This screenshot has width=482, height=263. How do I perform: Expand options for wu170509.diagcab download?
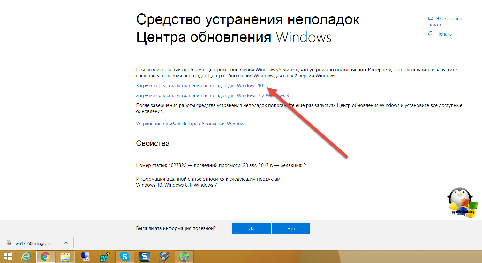point(66,243)
